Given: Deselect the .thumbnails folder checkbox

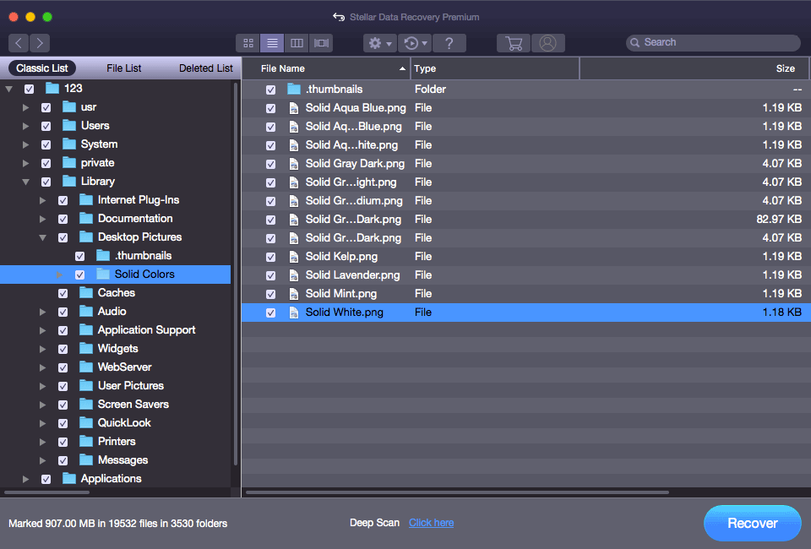Looking at the screenshot, I should pyautogui.click(x=270, y=88).
